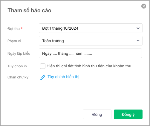Click the pencil icon beside Tùy chỉnh hiển thị

[43, 77]
